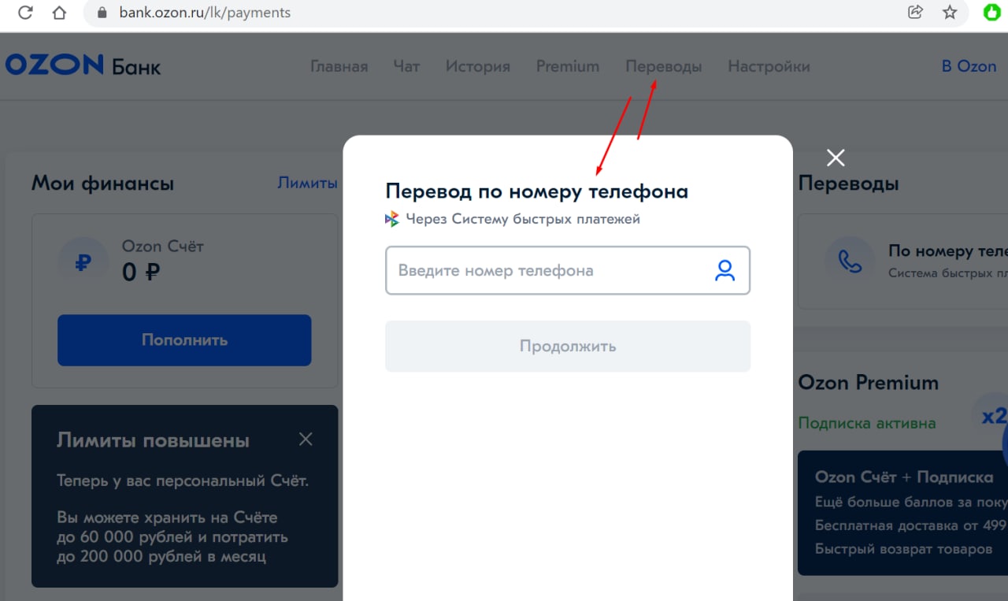
Task: Click the Пополнить button
Action: pos(184,340)
